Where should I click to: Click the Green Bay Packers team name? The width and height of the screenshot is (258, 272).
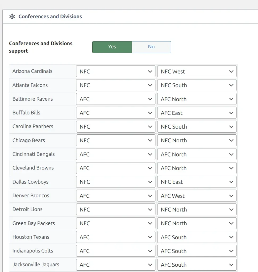coord(34,223)
